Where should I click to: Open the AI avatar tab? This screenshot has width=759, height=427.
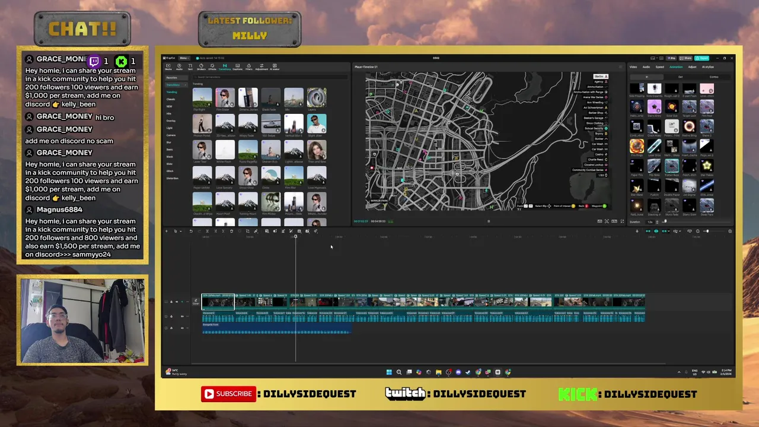[275, 67]
